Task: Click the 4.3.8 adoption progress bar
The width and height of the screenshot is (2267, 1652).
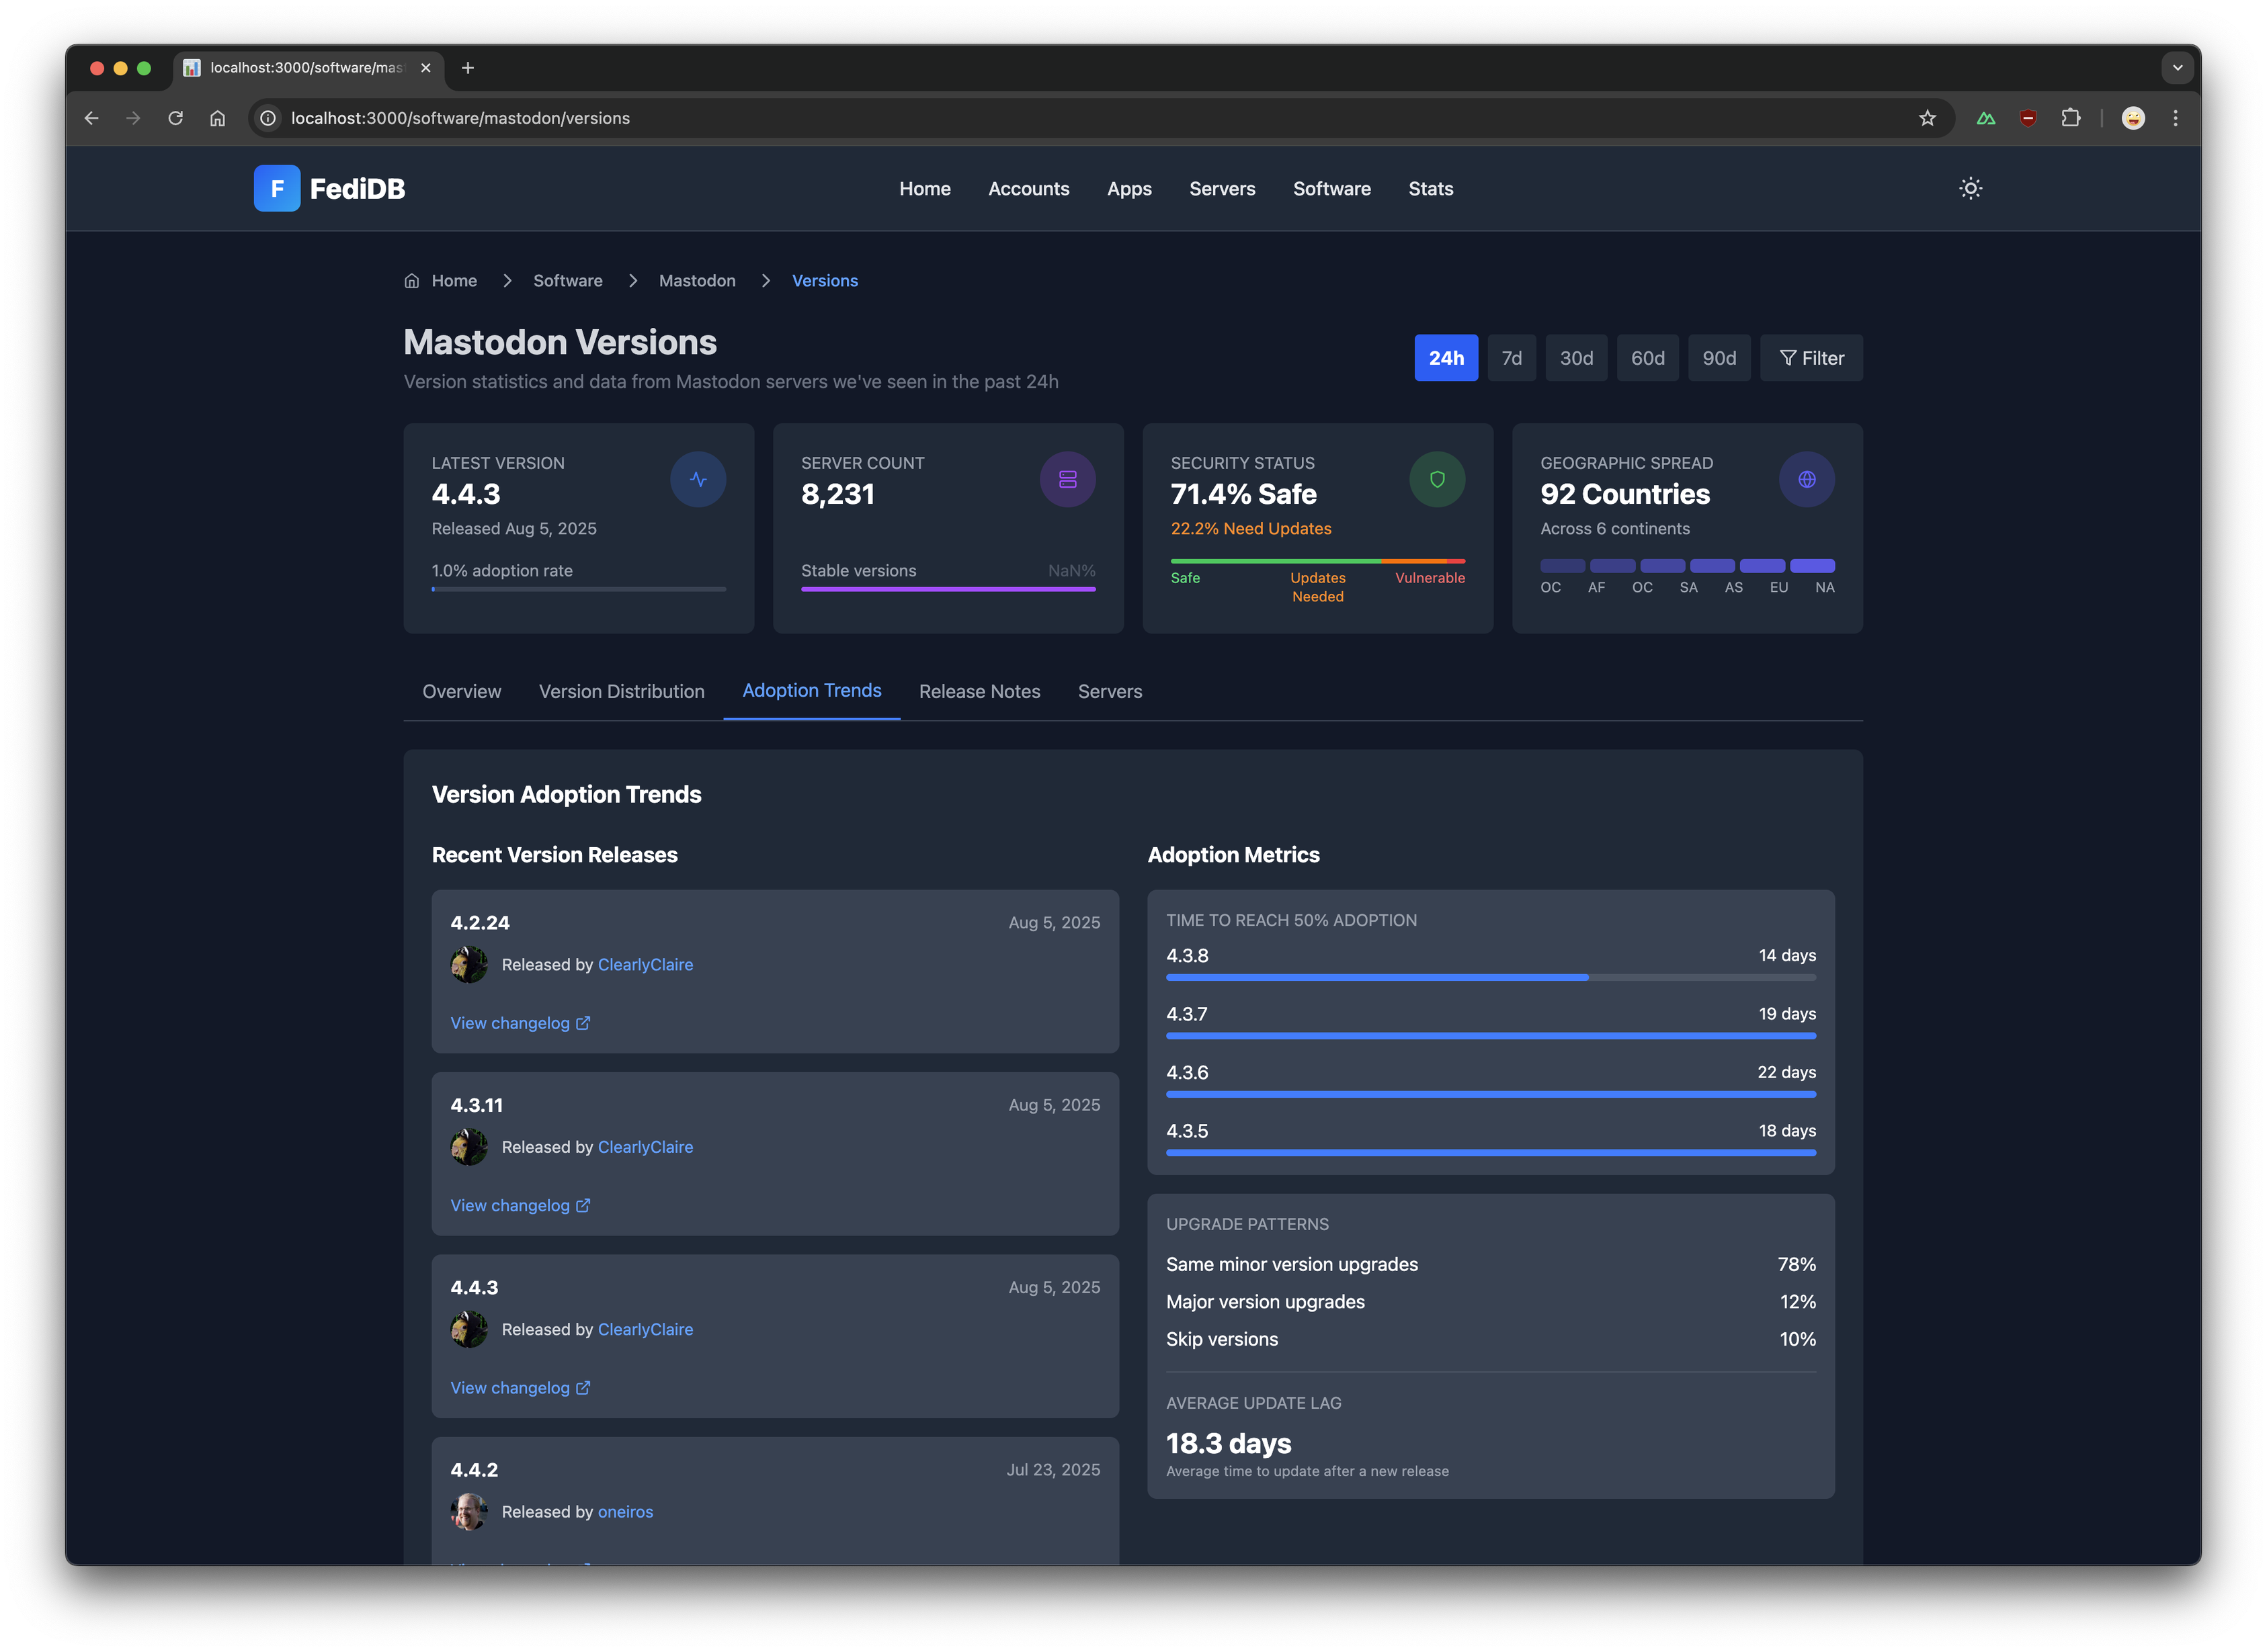Action: point(1489,977)
